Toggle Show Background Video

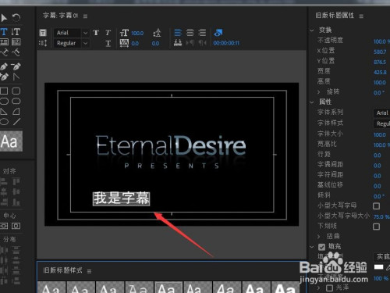(218, 33)
